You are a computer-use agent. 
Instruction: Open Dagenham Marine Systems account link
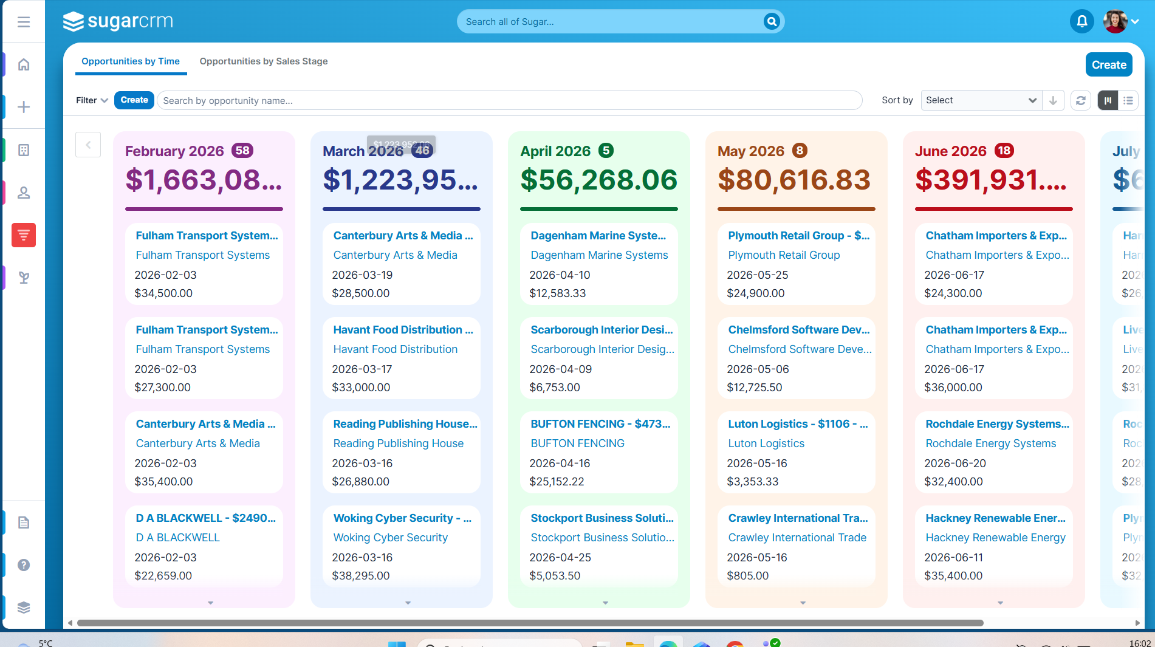pyautogui.click(x=599, y=255)
